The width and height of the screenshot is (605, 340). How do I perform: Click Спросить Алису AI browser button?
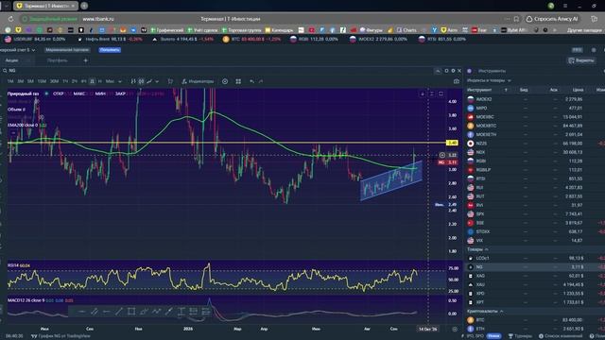point(553,19)
